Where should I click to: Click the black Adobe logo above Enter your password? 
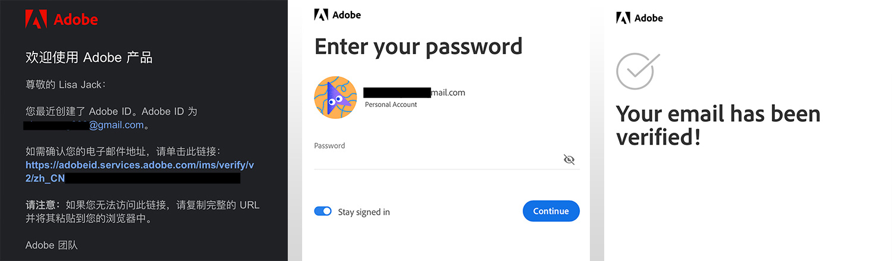[x=321, y=15]
